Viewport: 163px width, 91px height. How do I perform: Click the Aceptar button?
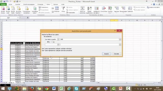click(x=106, y=54)
